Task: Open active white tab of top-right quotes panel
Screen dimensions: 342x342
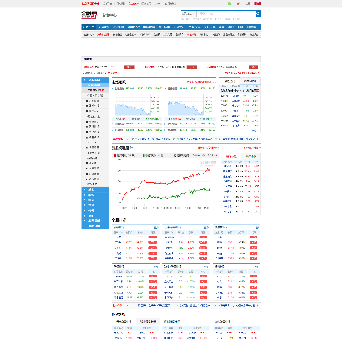Action: (230, 81)
